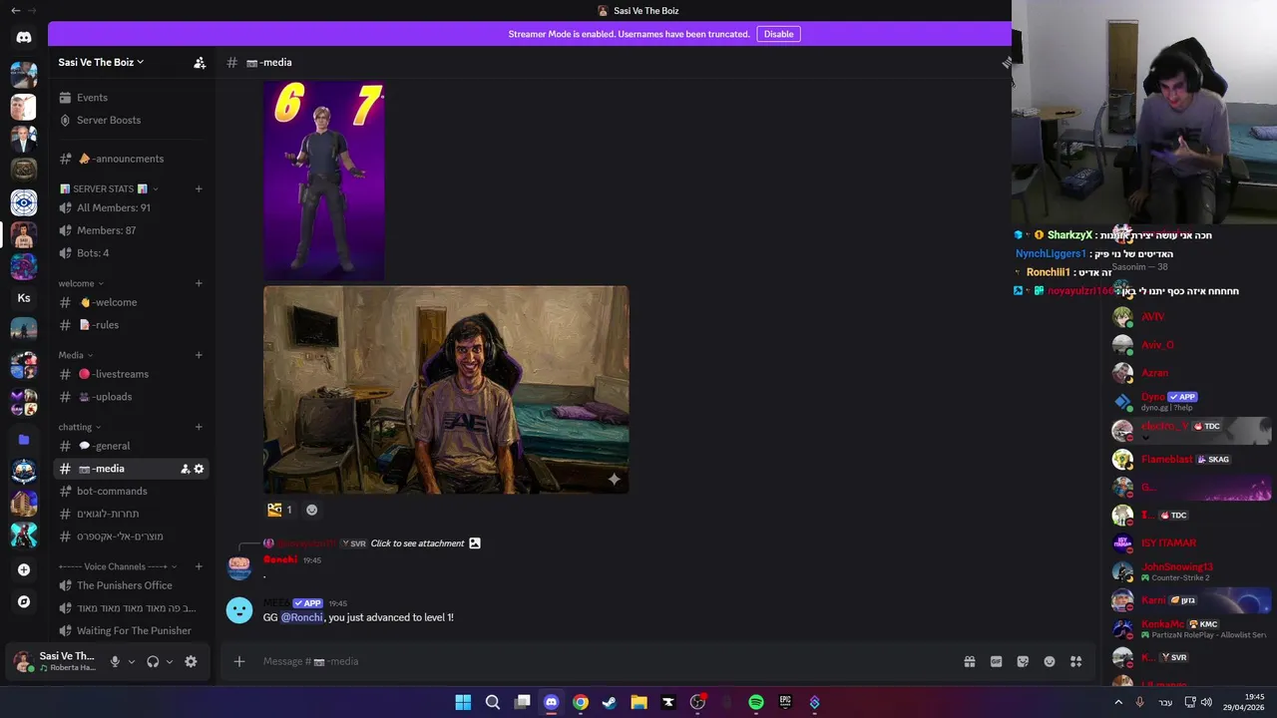The image size is (1277, 718).
Task: Open edit channel gear for media channel
Action: 199,469
